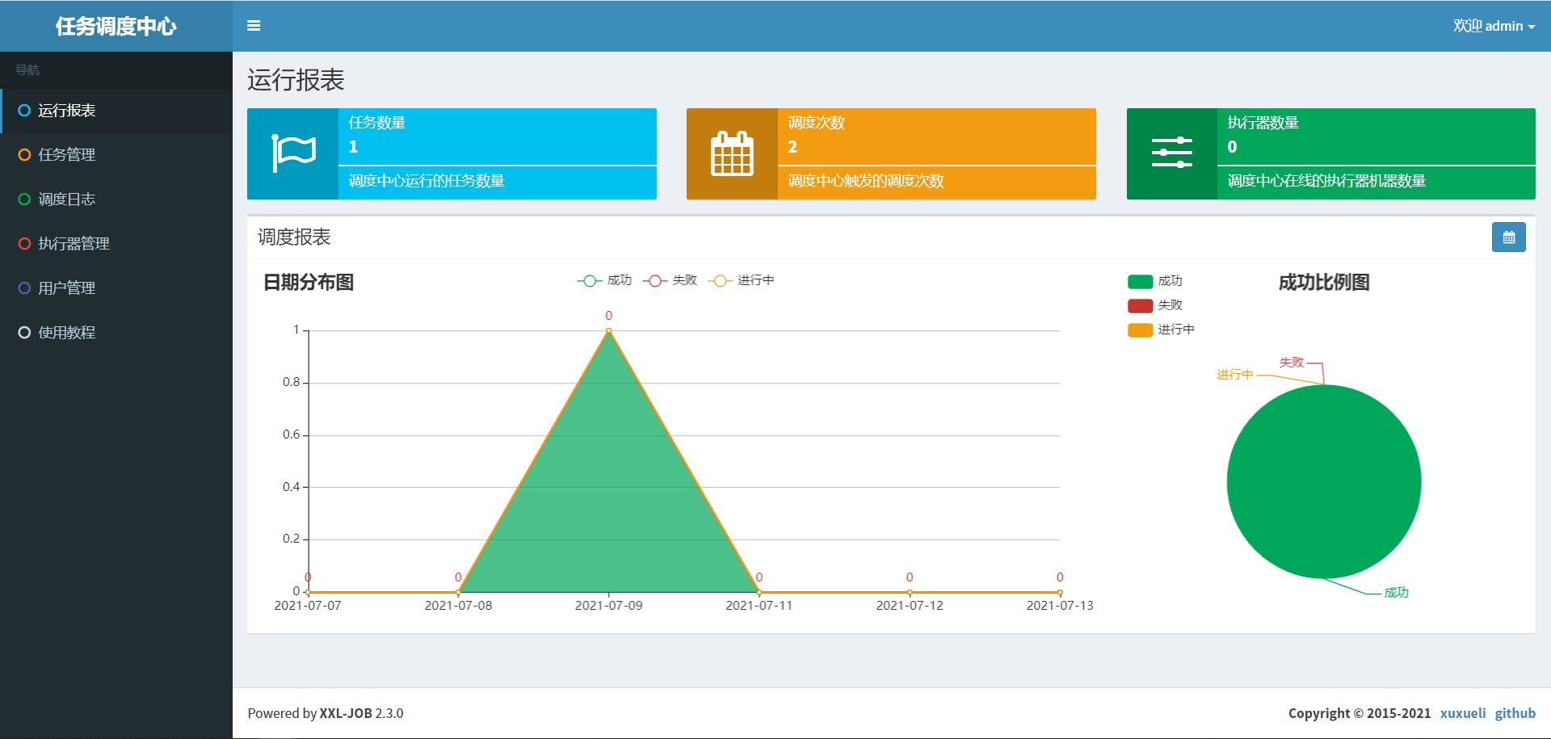The image size is (1551, 739).
Task: Click the 2021-07-07 axis label
Action: coord(308,606)
